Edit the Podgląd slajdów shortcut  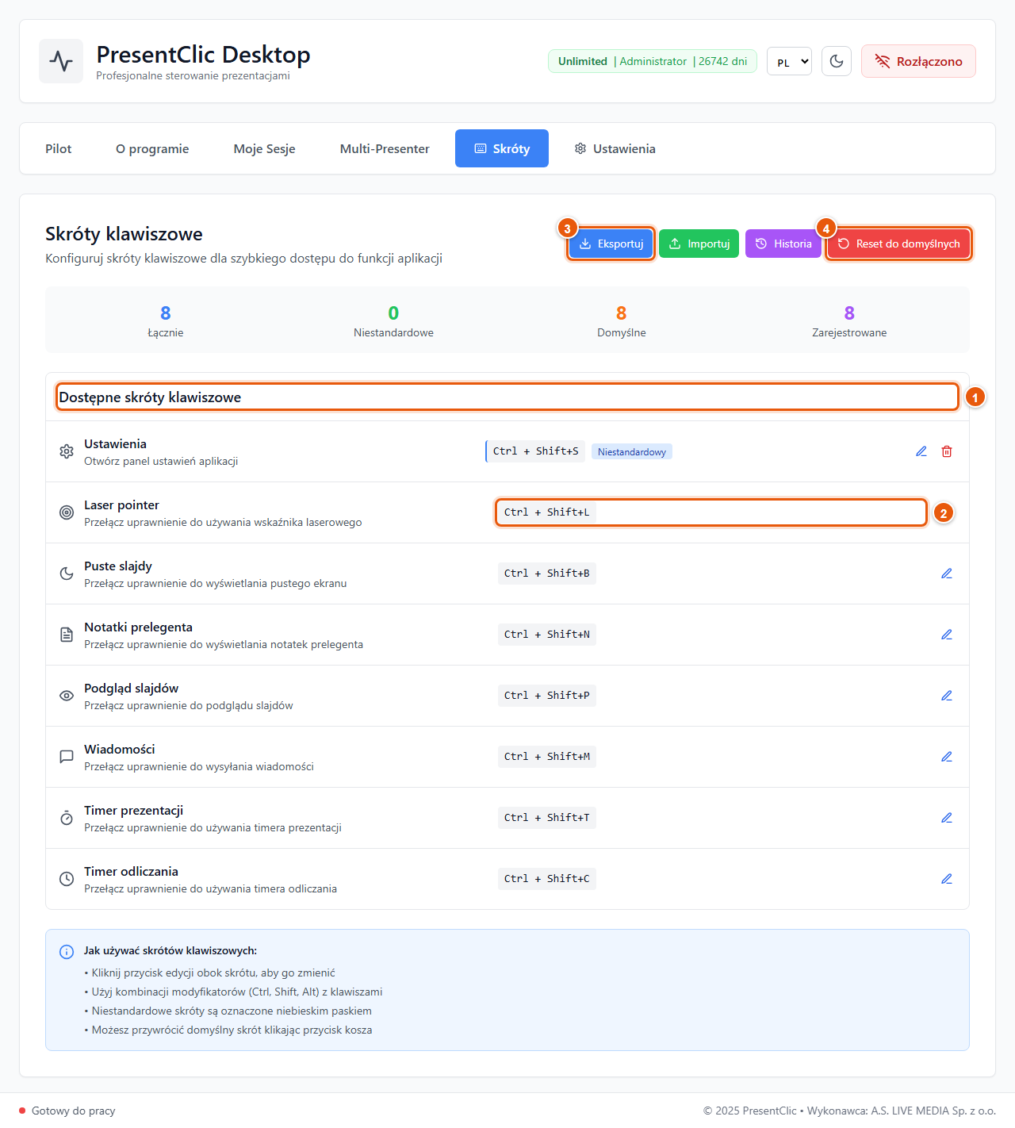pyautogui.click(x=947, y=696)
